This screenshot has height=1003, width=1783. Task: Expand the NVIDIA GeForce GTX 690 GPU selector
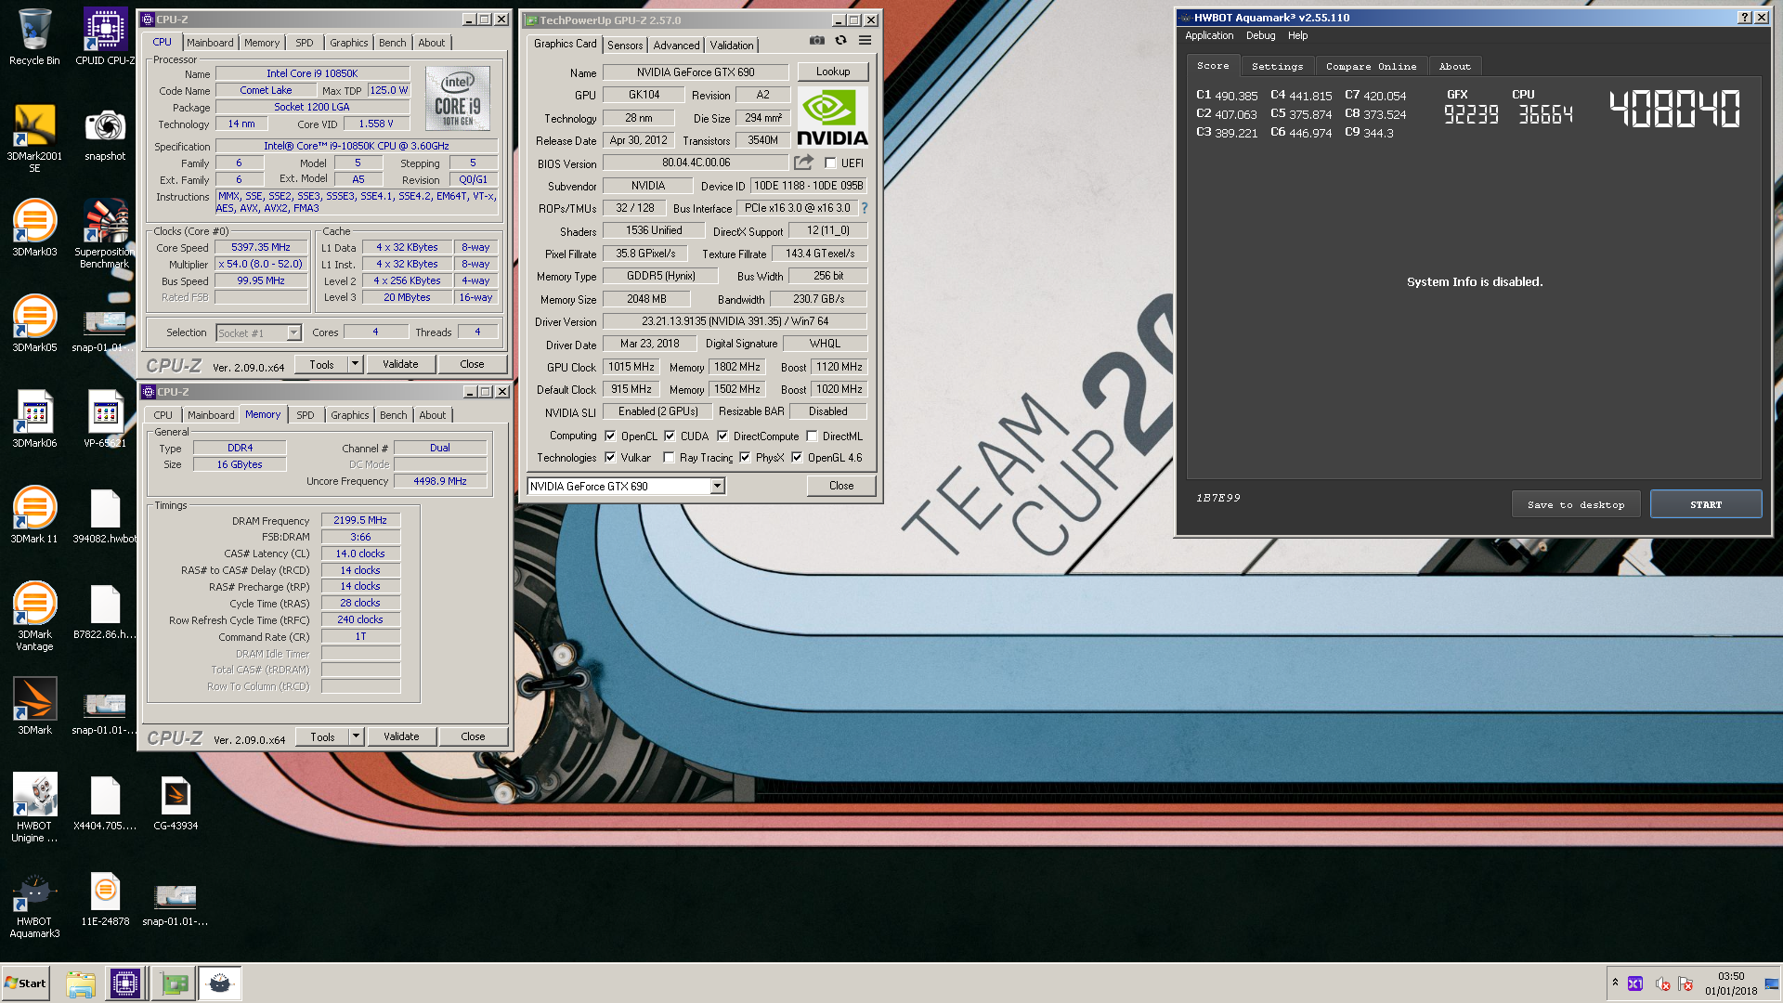717,486
